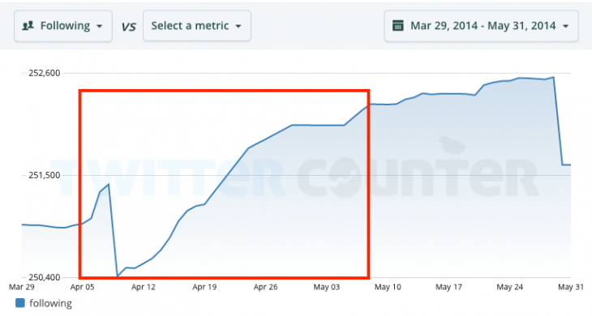This screenshot has height=316, width=592.
Task: Click the calendar icon in the date range button
Action: (x=398, y=26)
